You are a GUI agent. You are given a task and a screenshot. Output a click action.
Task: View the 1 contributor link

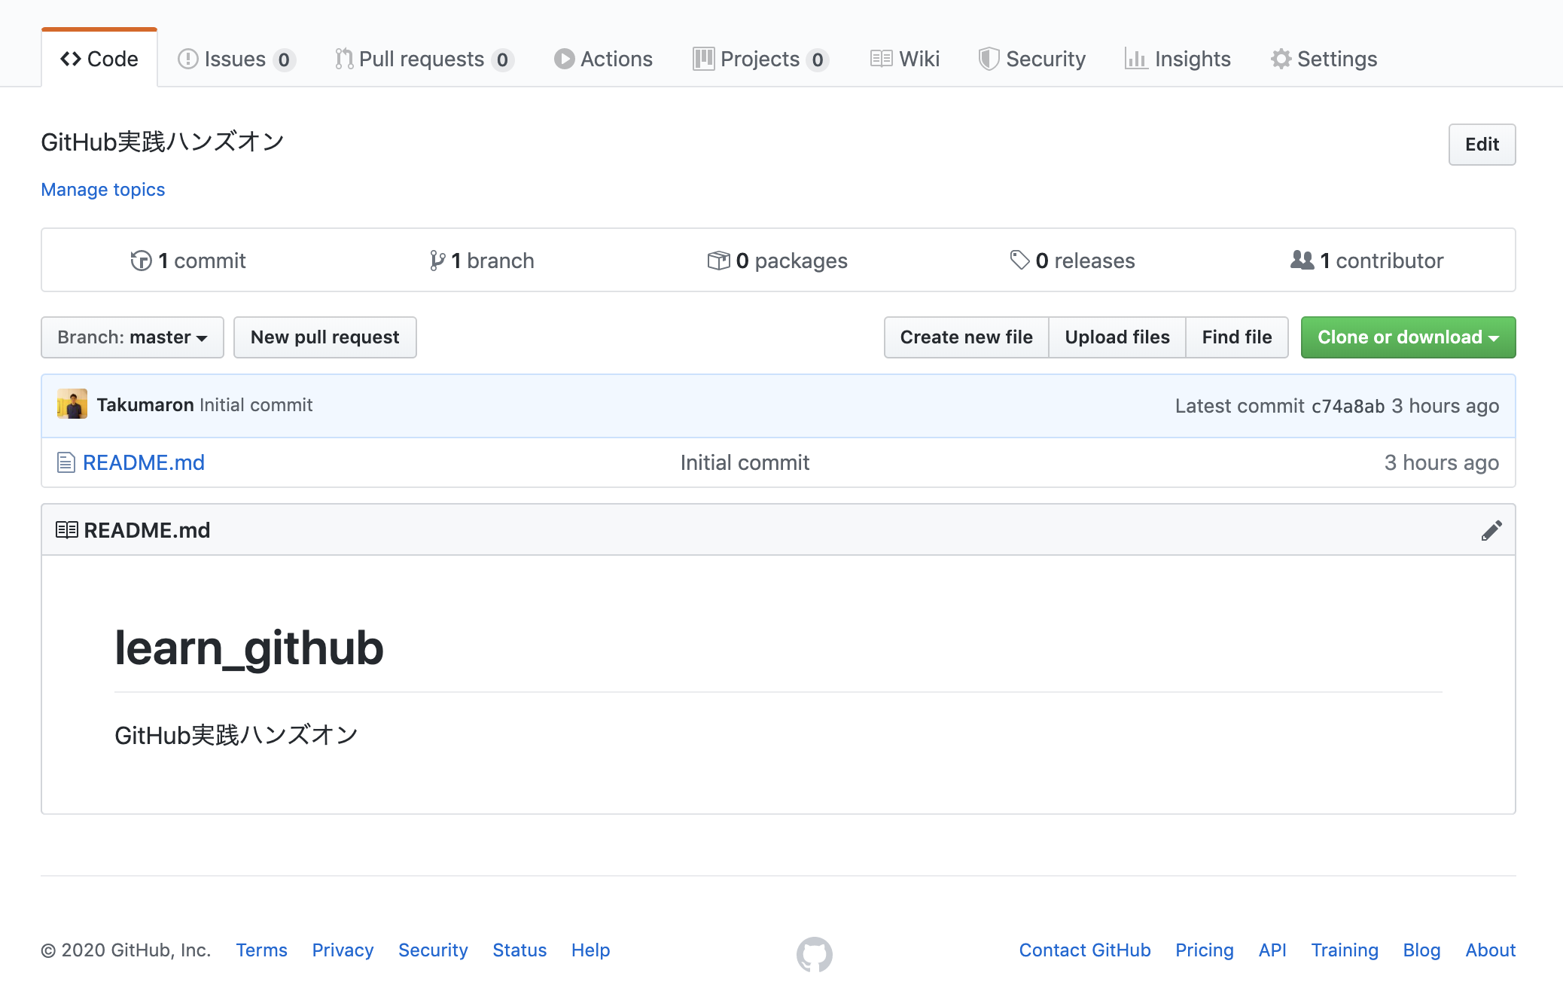1366,261
